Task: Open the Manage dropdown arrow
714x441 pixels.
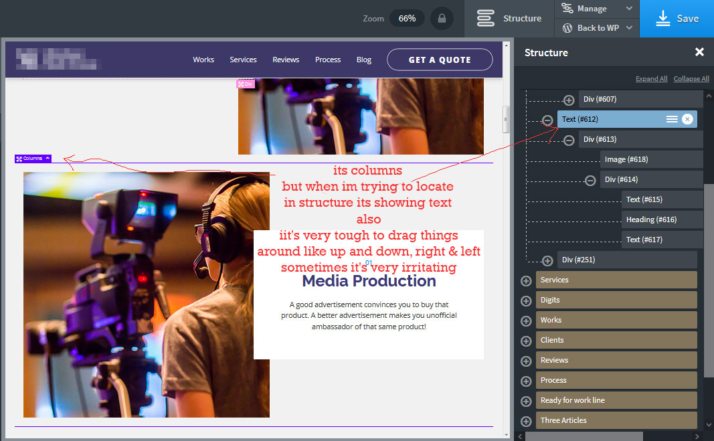Action: (x=629, y=8)
